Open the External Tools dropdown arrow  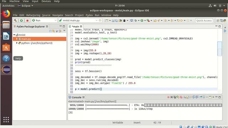151,21
